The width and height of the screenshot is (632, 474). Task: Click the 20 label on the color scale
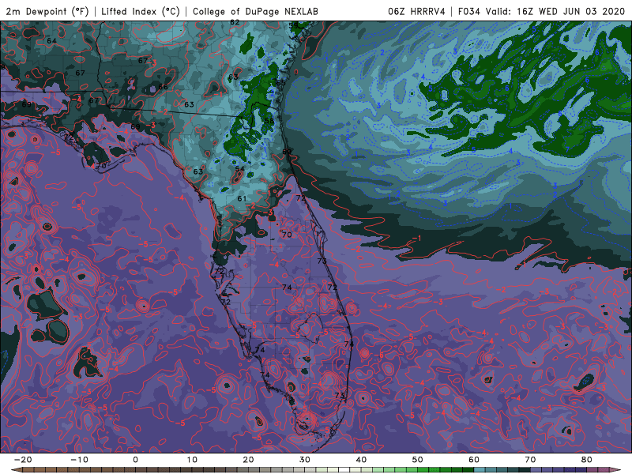coord(248,460)
